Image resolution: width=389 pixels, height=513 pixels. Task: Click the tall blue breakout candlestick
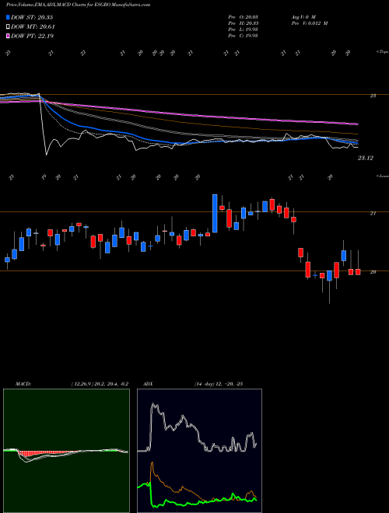click(x=215, y=213)
